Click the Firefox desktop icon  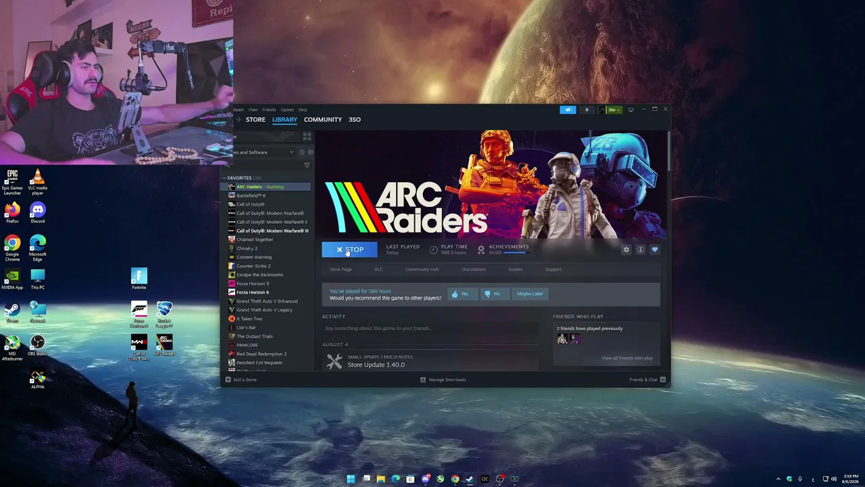coord(12,213)
